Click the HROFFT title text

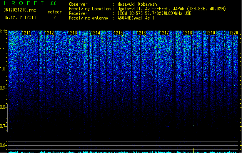tap(24, 3)
